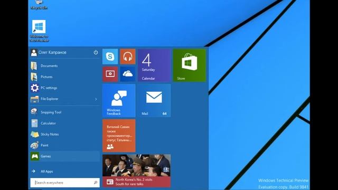Image resolution: width=338 pixels, height=190 pixels.
Task: Expand the File Explorer jump list arrow
Action: point(96,99)
